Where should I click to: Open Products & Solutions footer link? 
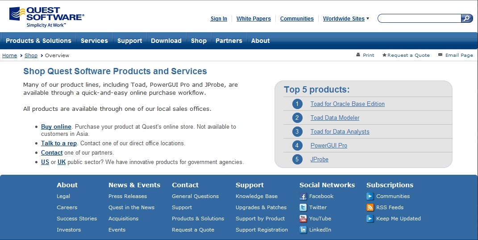[198, 219]
